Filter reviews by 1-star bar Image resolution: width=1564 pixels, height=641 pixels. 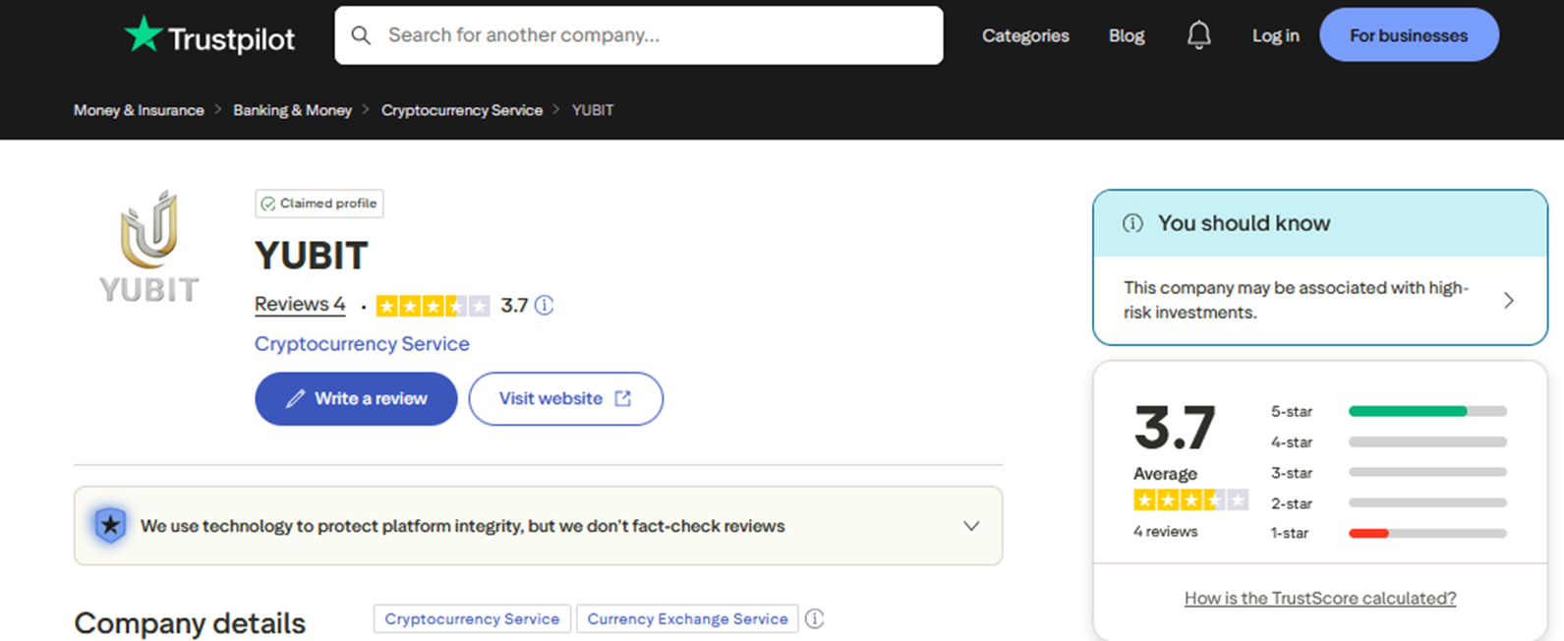[x=1427, y=533]
